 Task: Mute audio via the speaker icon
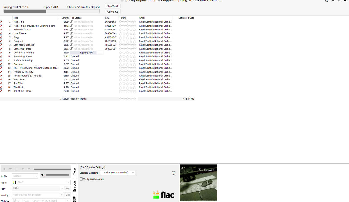[43, 175]
